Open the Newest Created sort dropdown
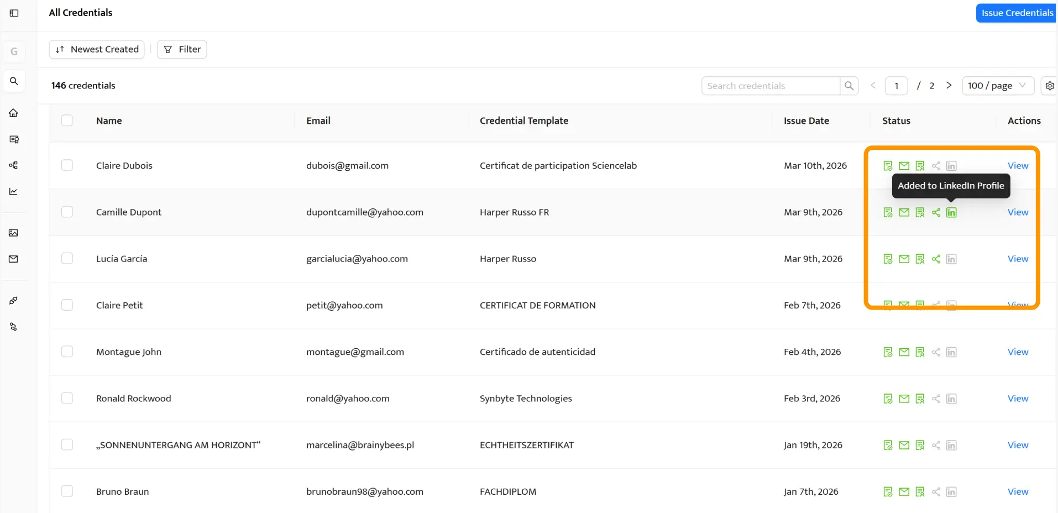 coord(96,49)
